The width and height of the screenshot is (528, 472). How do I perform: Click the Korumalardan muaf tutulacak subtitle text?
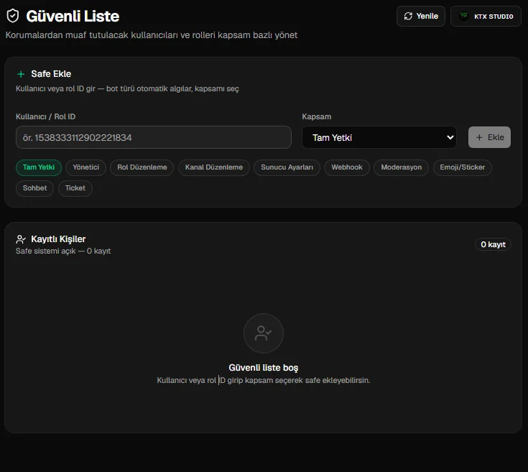coord(152,35)
